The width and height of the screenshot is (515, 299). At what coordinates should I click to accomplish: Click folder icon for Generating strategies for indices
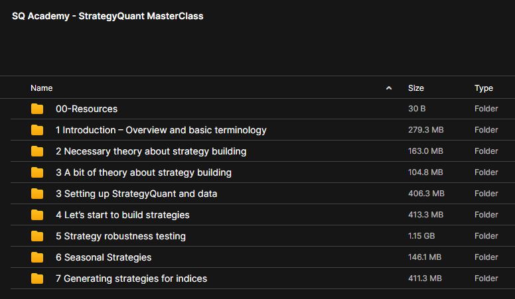click(x=37, y=278)
